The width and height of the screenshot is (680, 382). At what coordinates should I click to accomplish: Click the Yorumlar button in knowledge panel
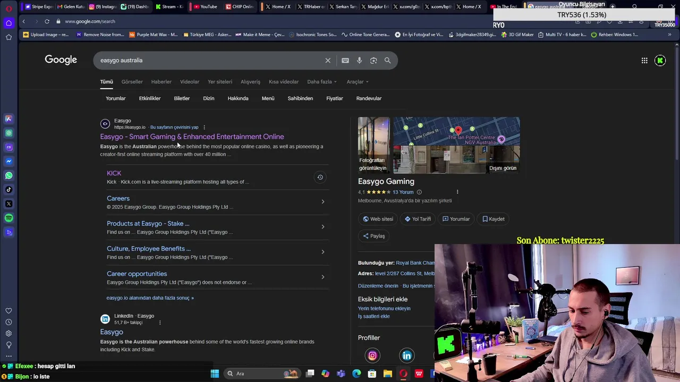click(456, 219)
